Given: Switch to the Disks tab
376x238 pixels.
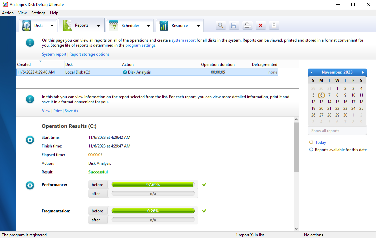Looking at the screenshot, I should click(38, 25).
